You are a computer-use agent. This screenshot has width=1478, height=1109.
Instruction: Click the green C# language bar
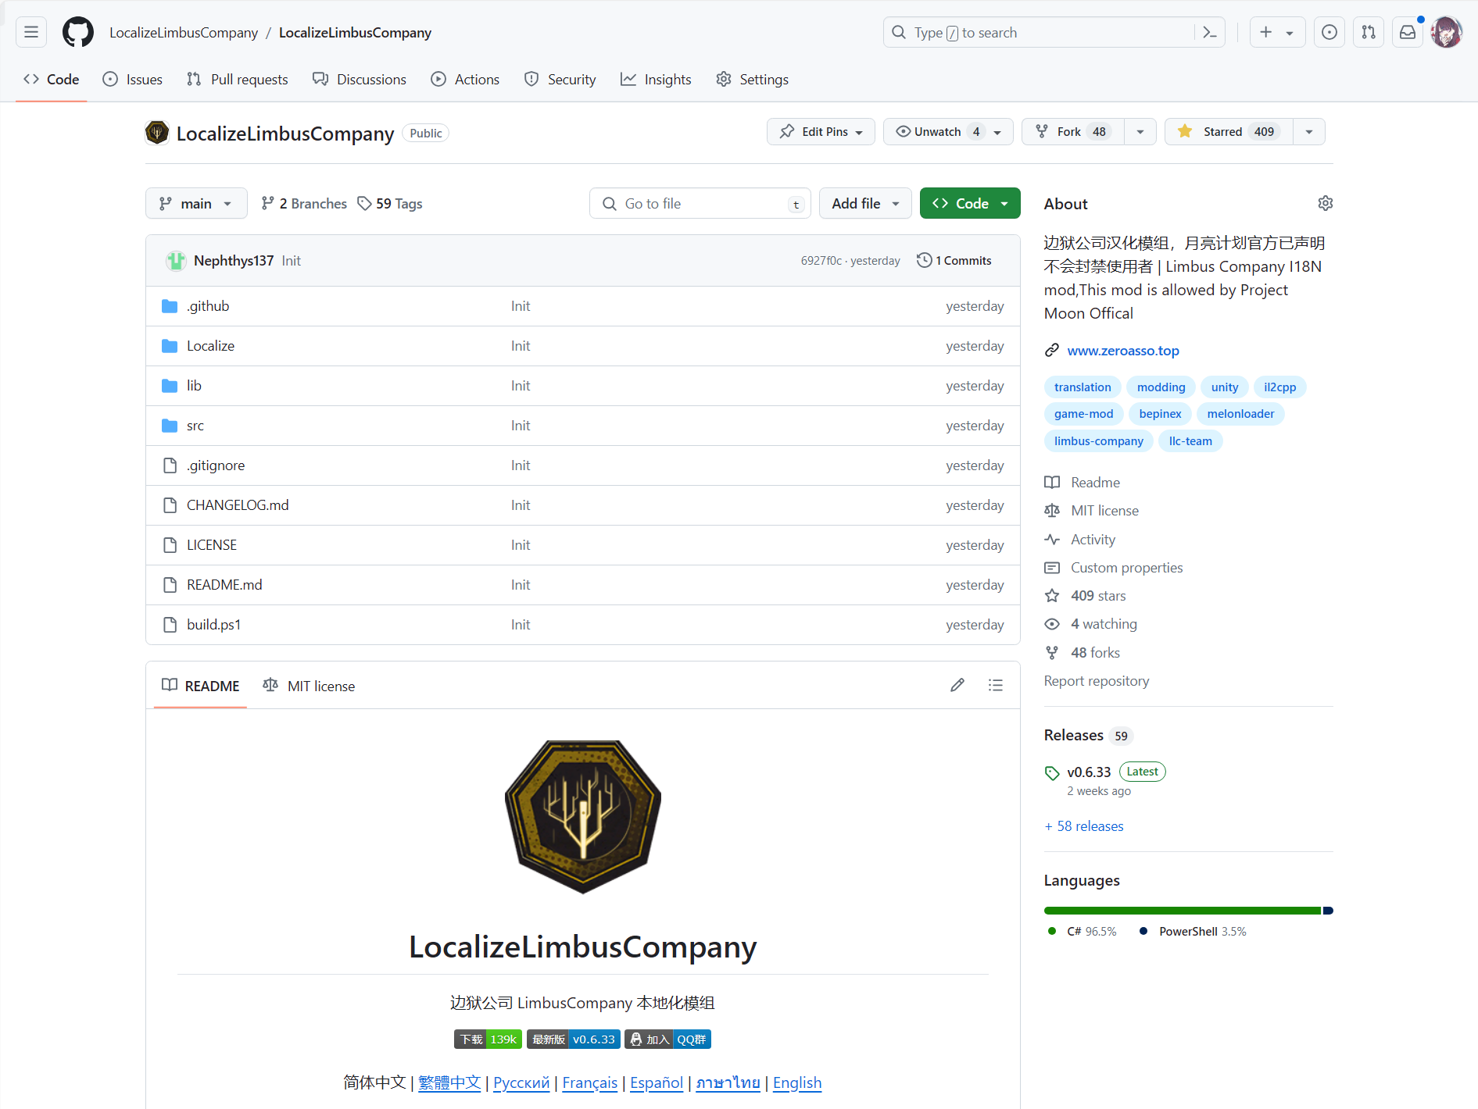pos(1182,911)
